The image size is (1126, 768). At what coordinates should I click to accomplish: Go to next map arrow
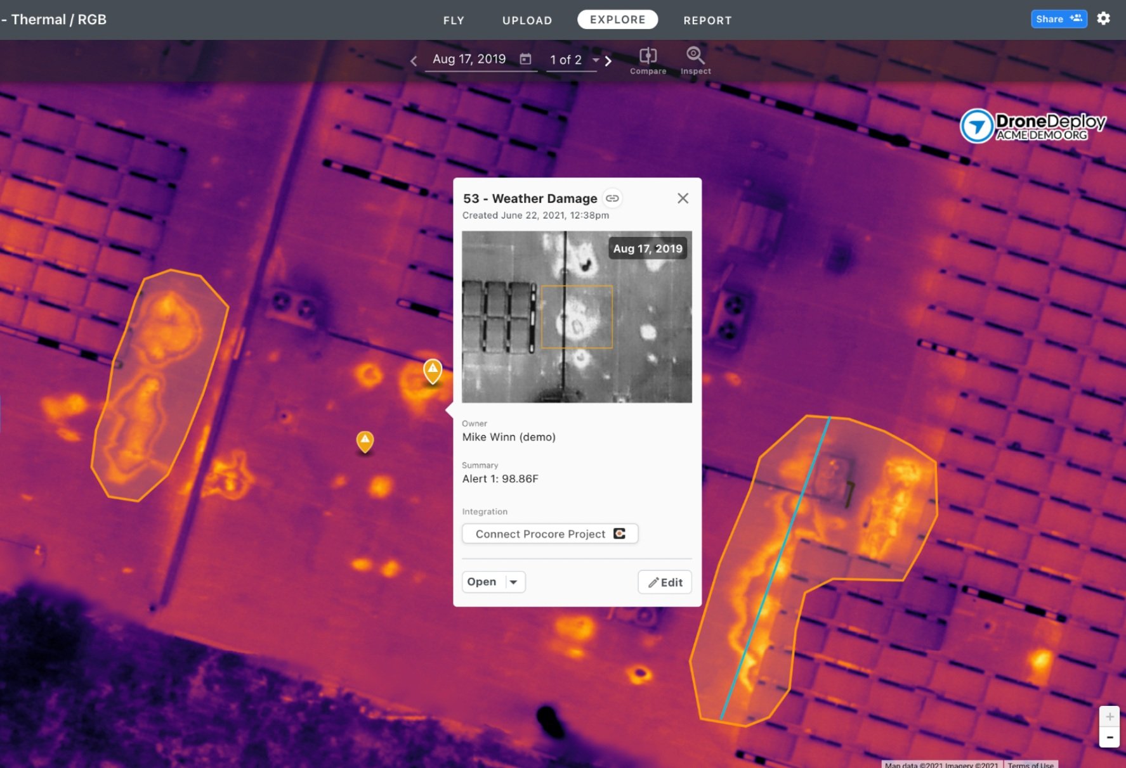tap(608, 61)
